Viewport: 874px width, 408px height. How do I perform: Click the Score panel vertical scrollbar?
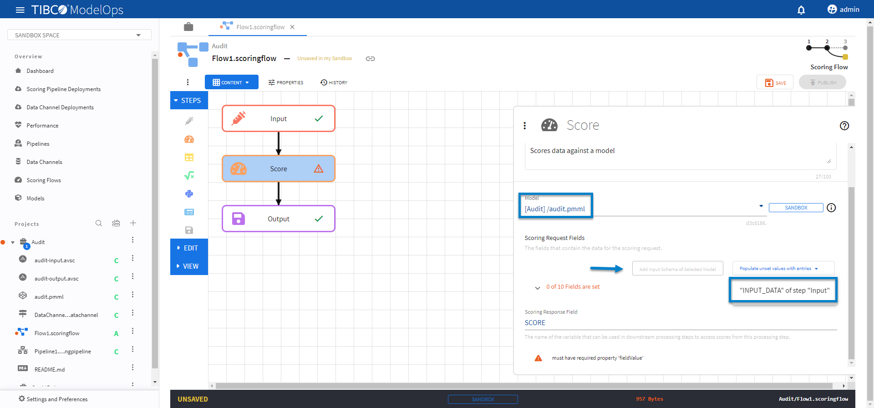(x=851, y=273)
